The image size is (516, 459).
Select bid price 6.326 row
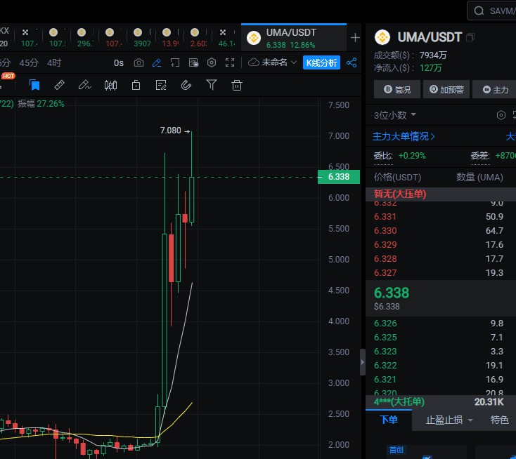(x=441, y=324)
